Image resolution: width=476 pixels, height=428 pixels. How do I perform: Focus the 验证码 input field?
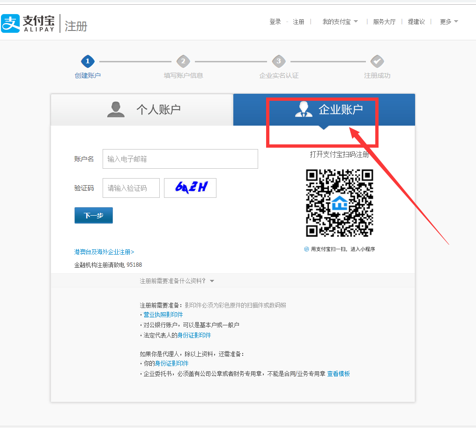(x=131, y=188)
